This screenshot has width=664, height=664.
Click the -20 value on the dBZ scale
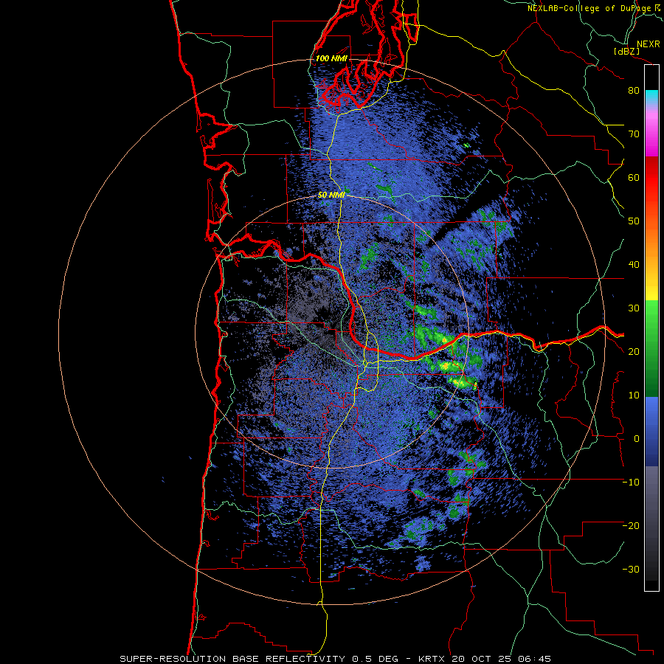pyautogui.click(x=631, y=526)
